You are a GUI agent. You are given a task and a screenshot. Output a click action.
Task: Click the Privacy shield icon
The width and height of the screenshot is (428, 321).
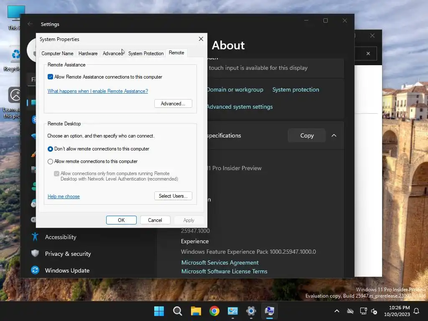[x=35, y=254]
